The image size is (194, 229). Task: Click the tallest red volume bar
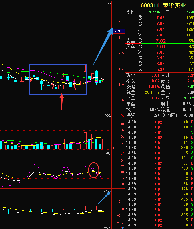(x=85, y=141)
